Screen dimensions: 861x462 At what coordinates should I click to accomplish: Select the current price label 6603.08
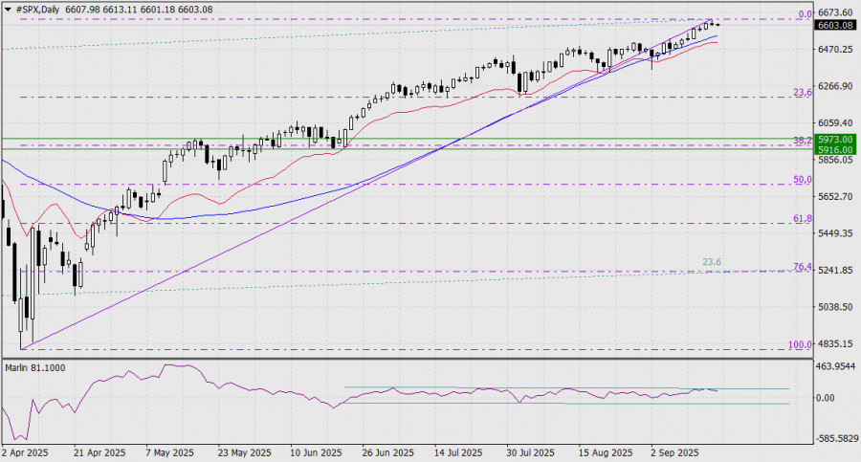pos(833,26)
